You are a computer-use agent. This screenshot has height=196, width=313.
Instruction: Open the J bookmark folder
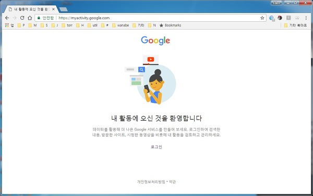coord(55,25)
